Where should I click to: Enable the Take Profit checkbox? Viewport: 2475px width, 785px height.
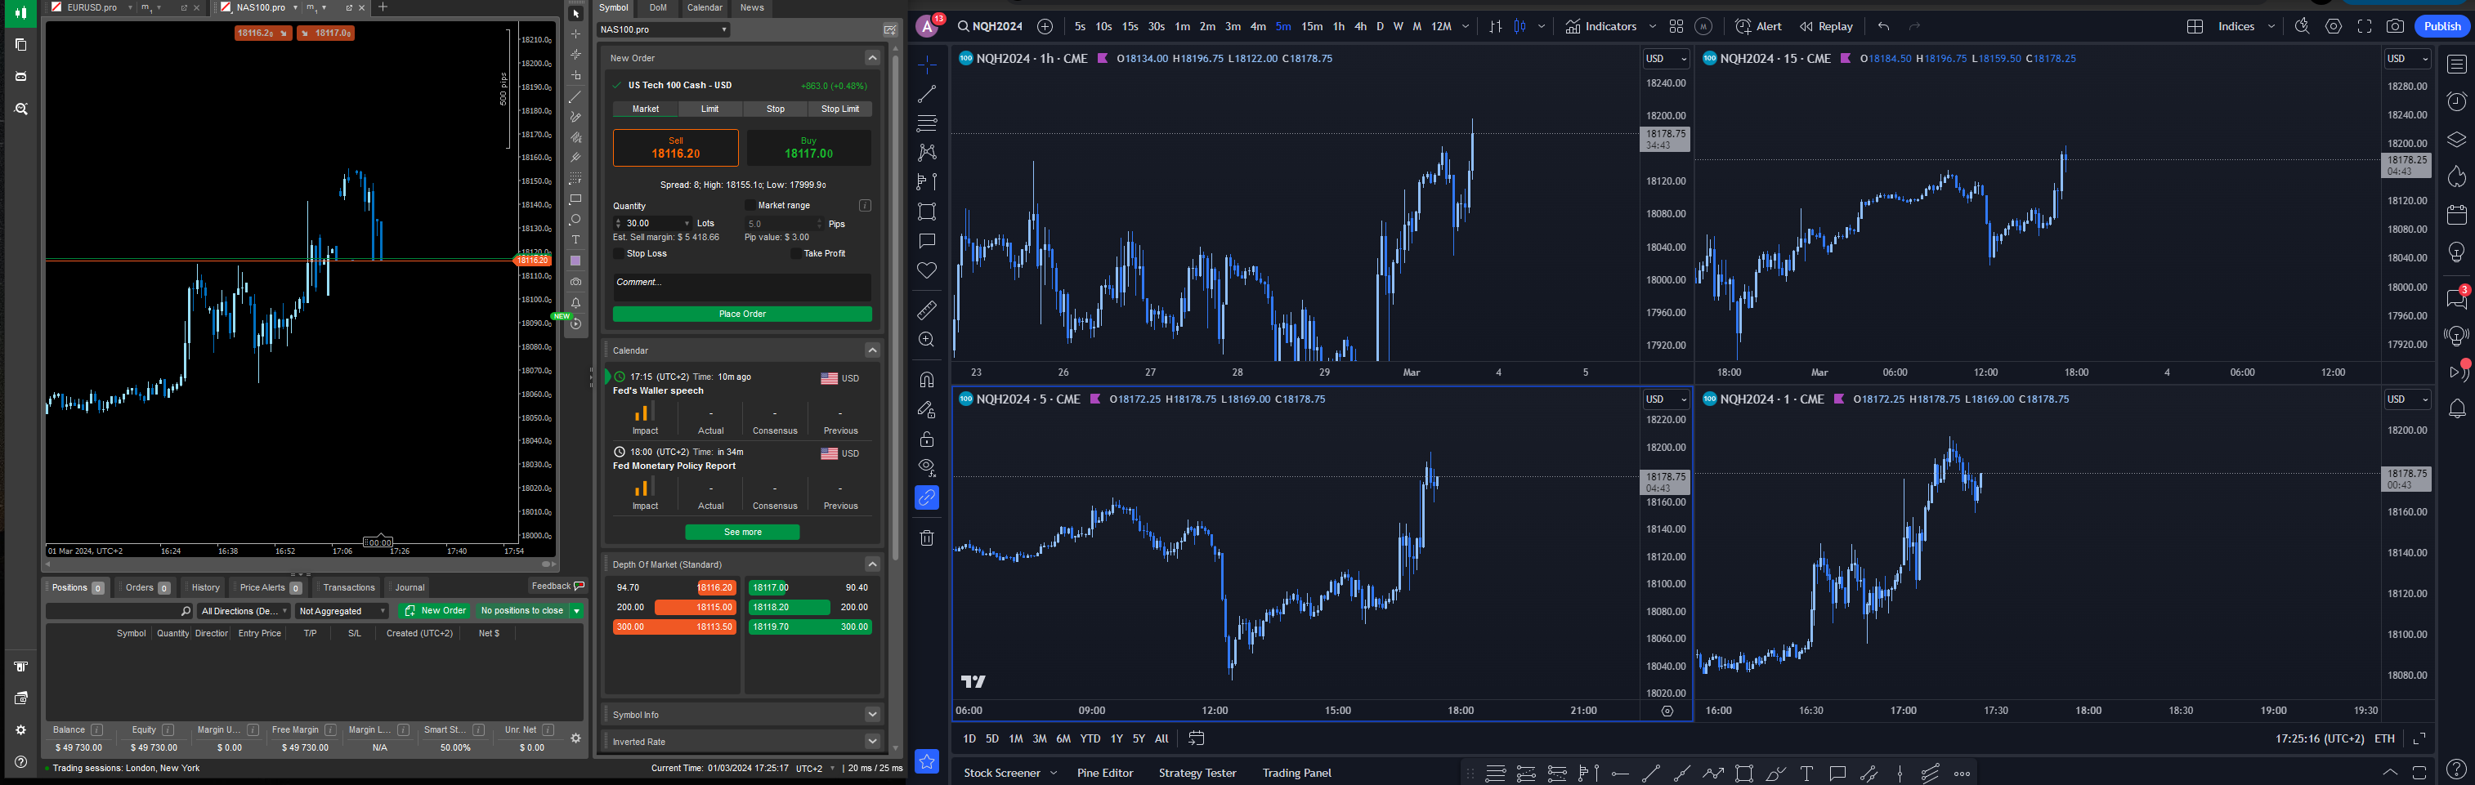(x=795, y=253)
